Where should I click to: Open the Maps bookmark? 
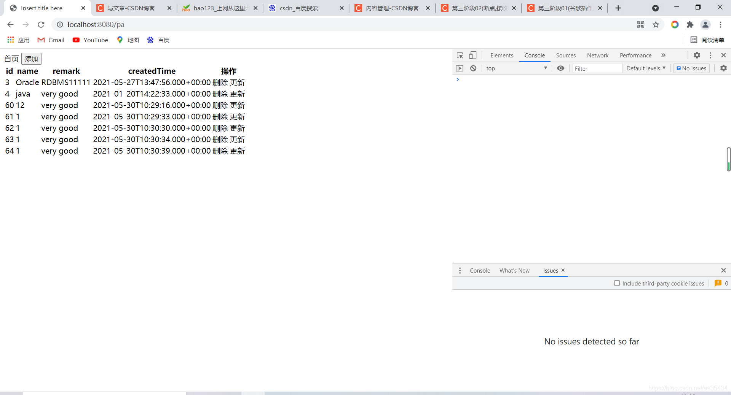tap(128, 40)
